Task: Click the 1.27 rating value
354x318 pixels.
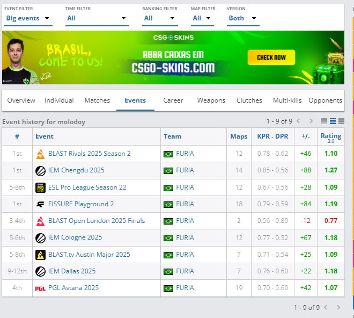Action: pyautogui.click(x=331, y=170)
